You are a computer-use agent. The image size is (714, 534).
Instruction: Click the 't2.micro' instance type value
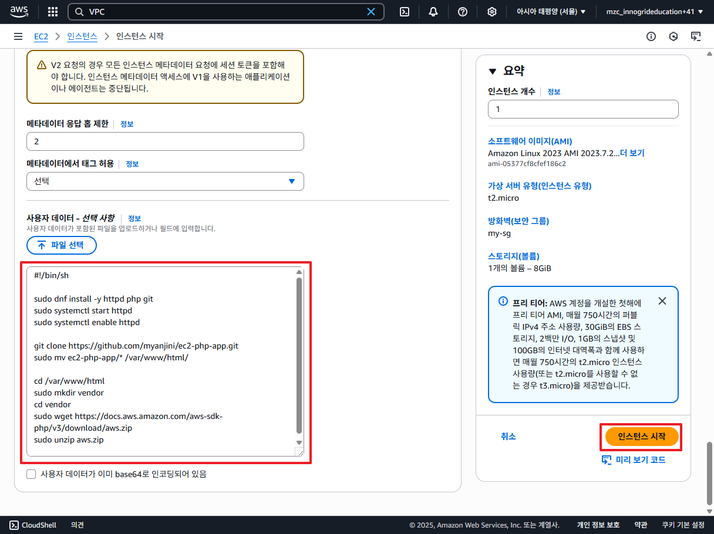[503, 198]
